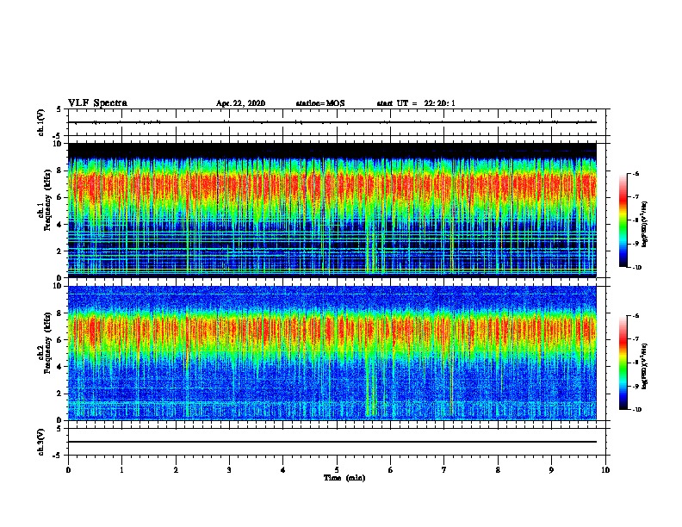Click the '4' kHz tick of ch.2 spectrogram
This screenshot has width=682, height=527.
tap(60, 367)
